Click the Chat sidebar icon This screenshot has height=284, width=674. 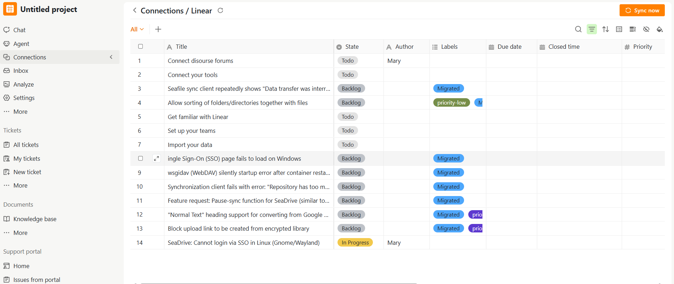click(x=6, y=30)
